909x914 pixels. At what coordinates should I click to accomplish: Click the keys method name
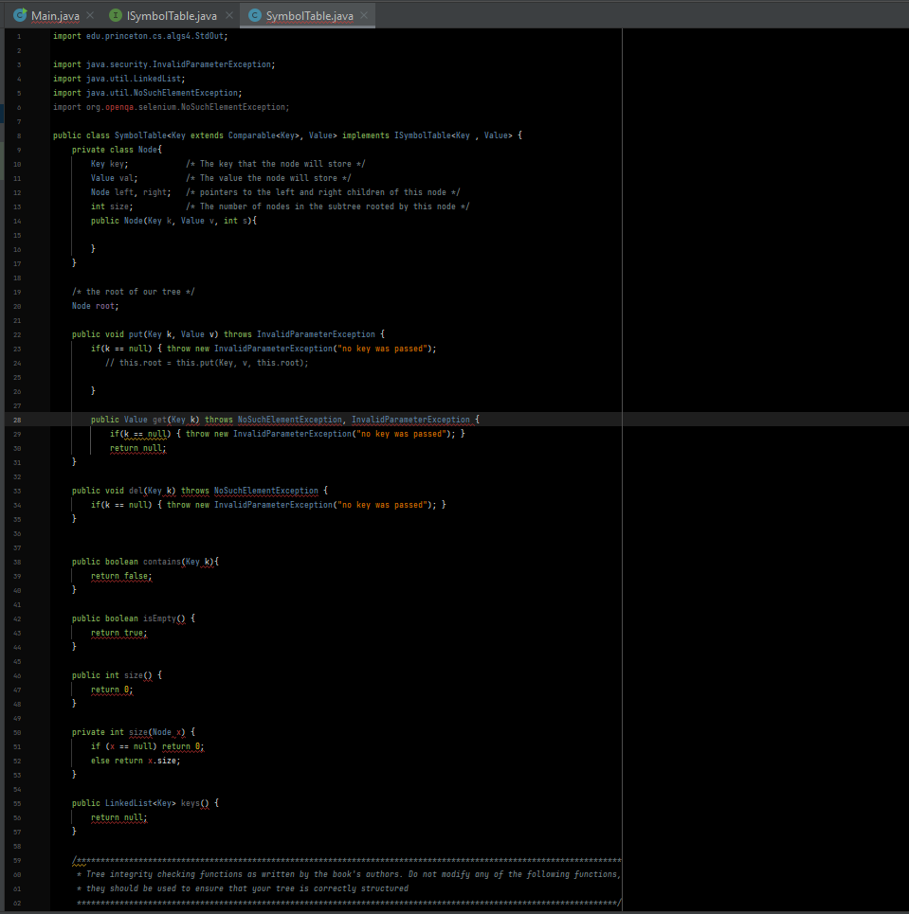tap(191, 803)
